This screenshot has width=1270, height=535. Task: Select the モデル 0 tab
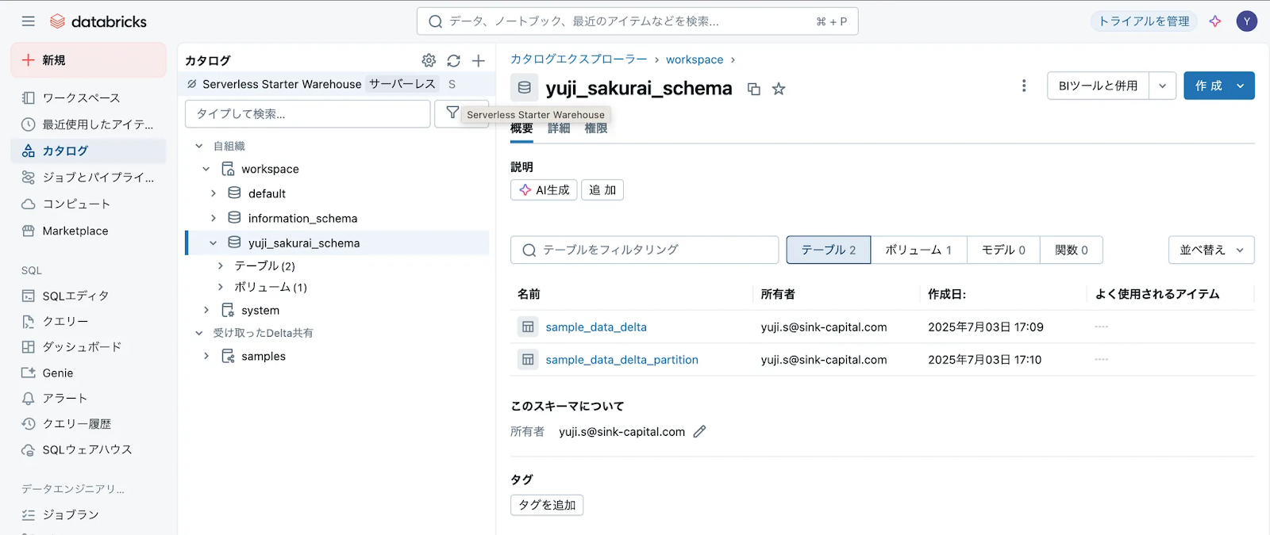pyautogui.click(x=1003, y=250)
